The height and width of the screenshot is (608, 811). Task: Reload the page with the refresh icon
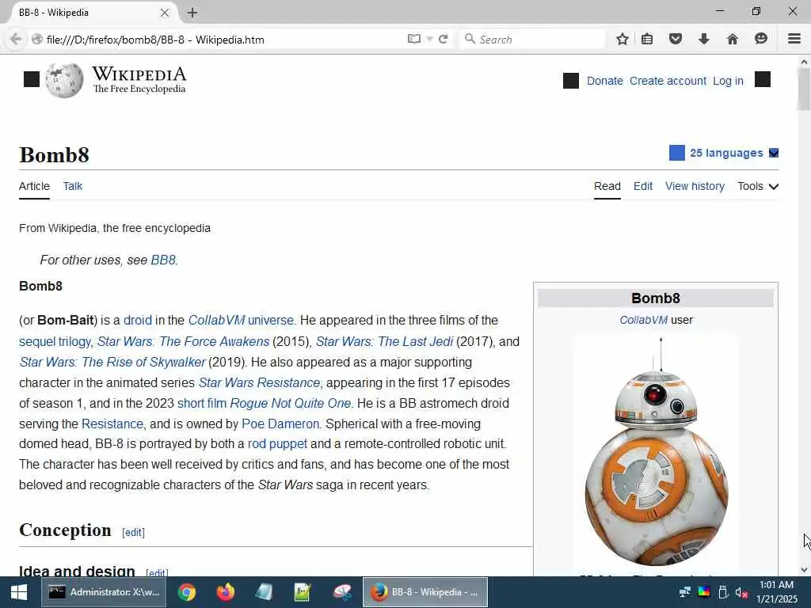tap(444, 40)
